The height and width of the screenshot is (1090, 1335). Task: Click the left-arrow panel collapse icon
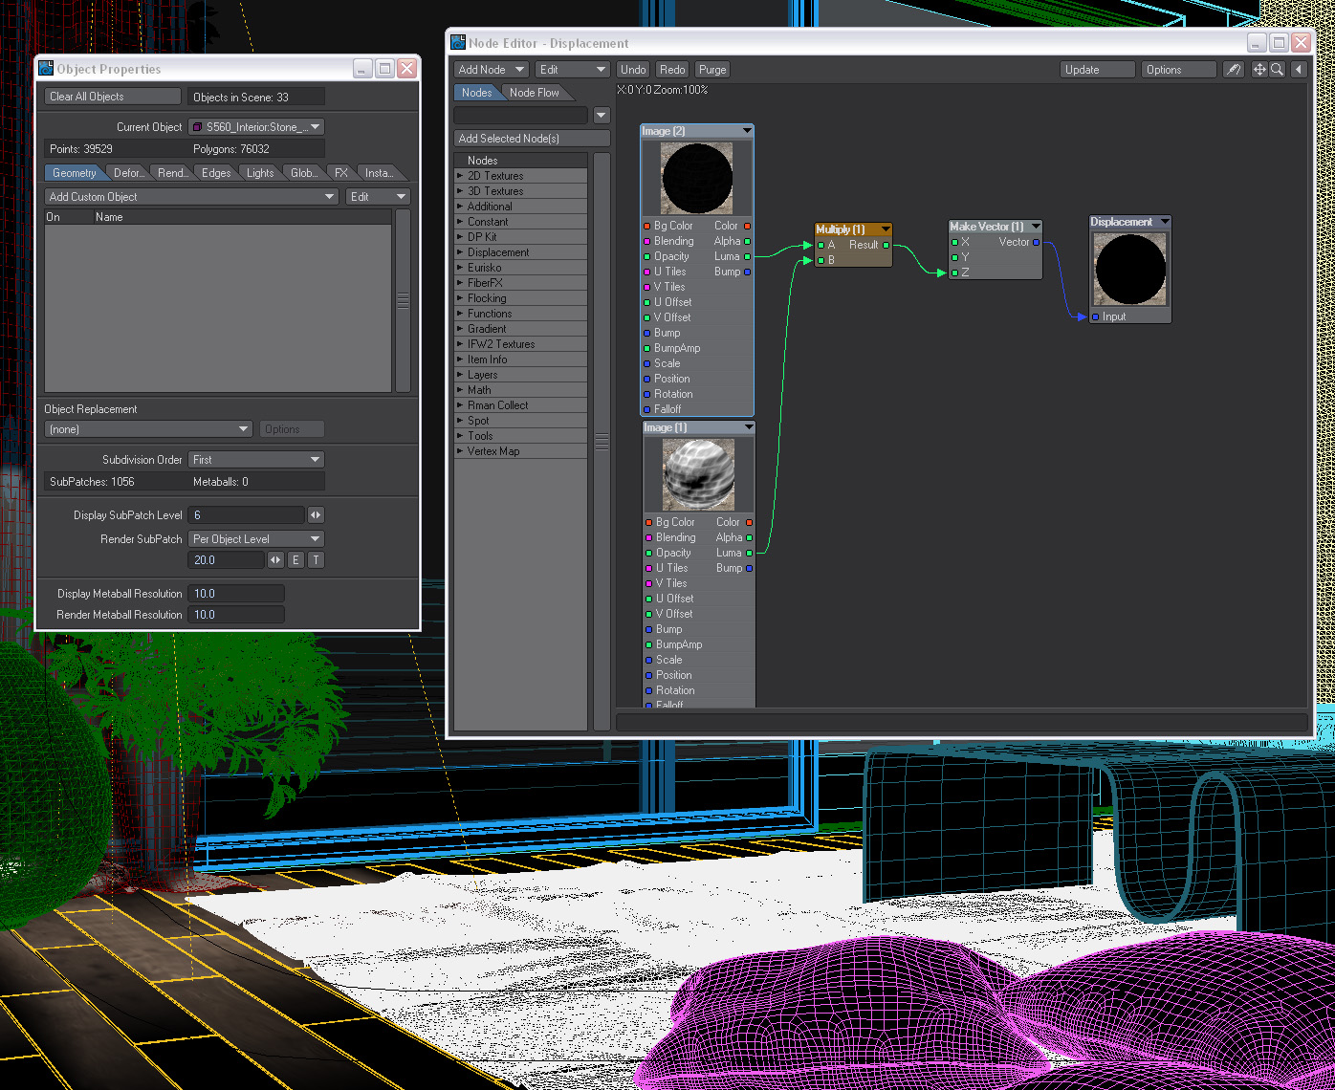tap(1299, 70)
